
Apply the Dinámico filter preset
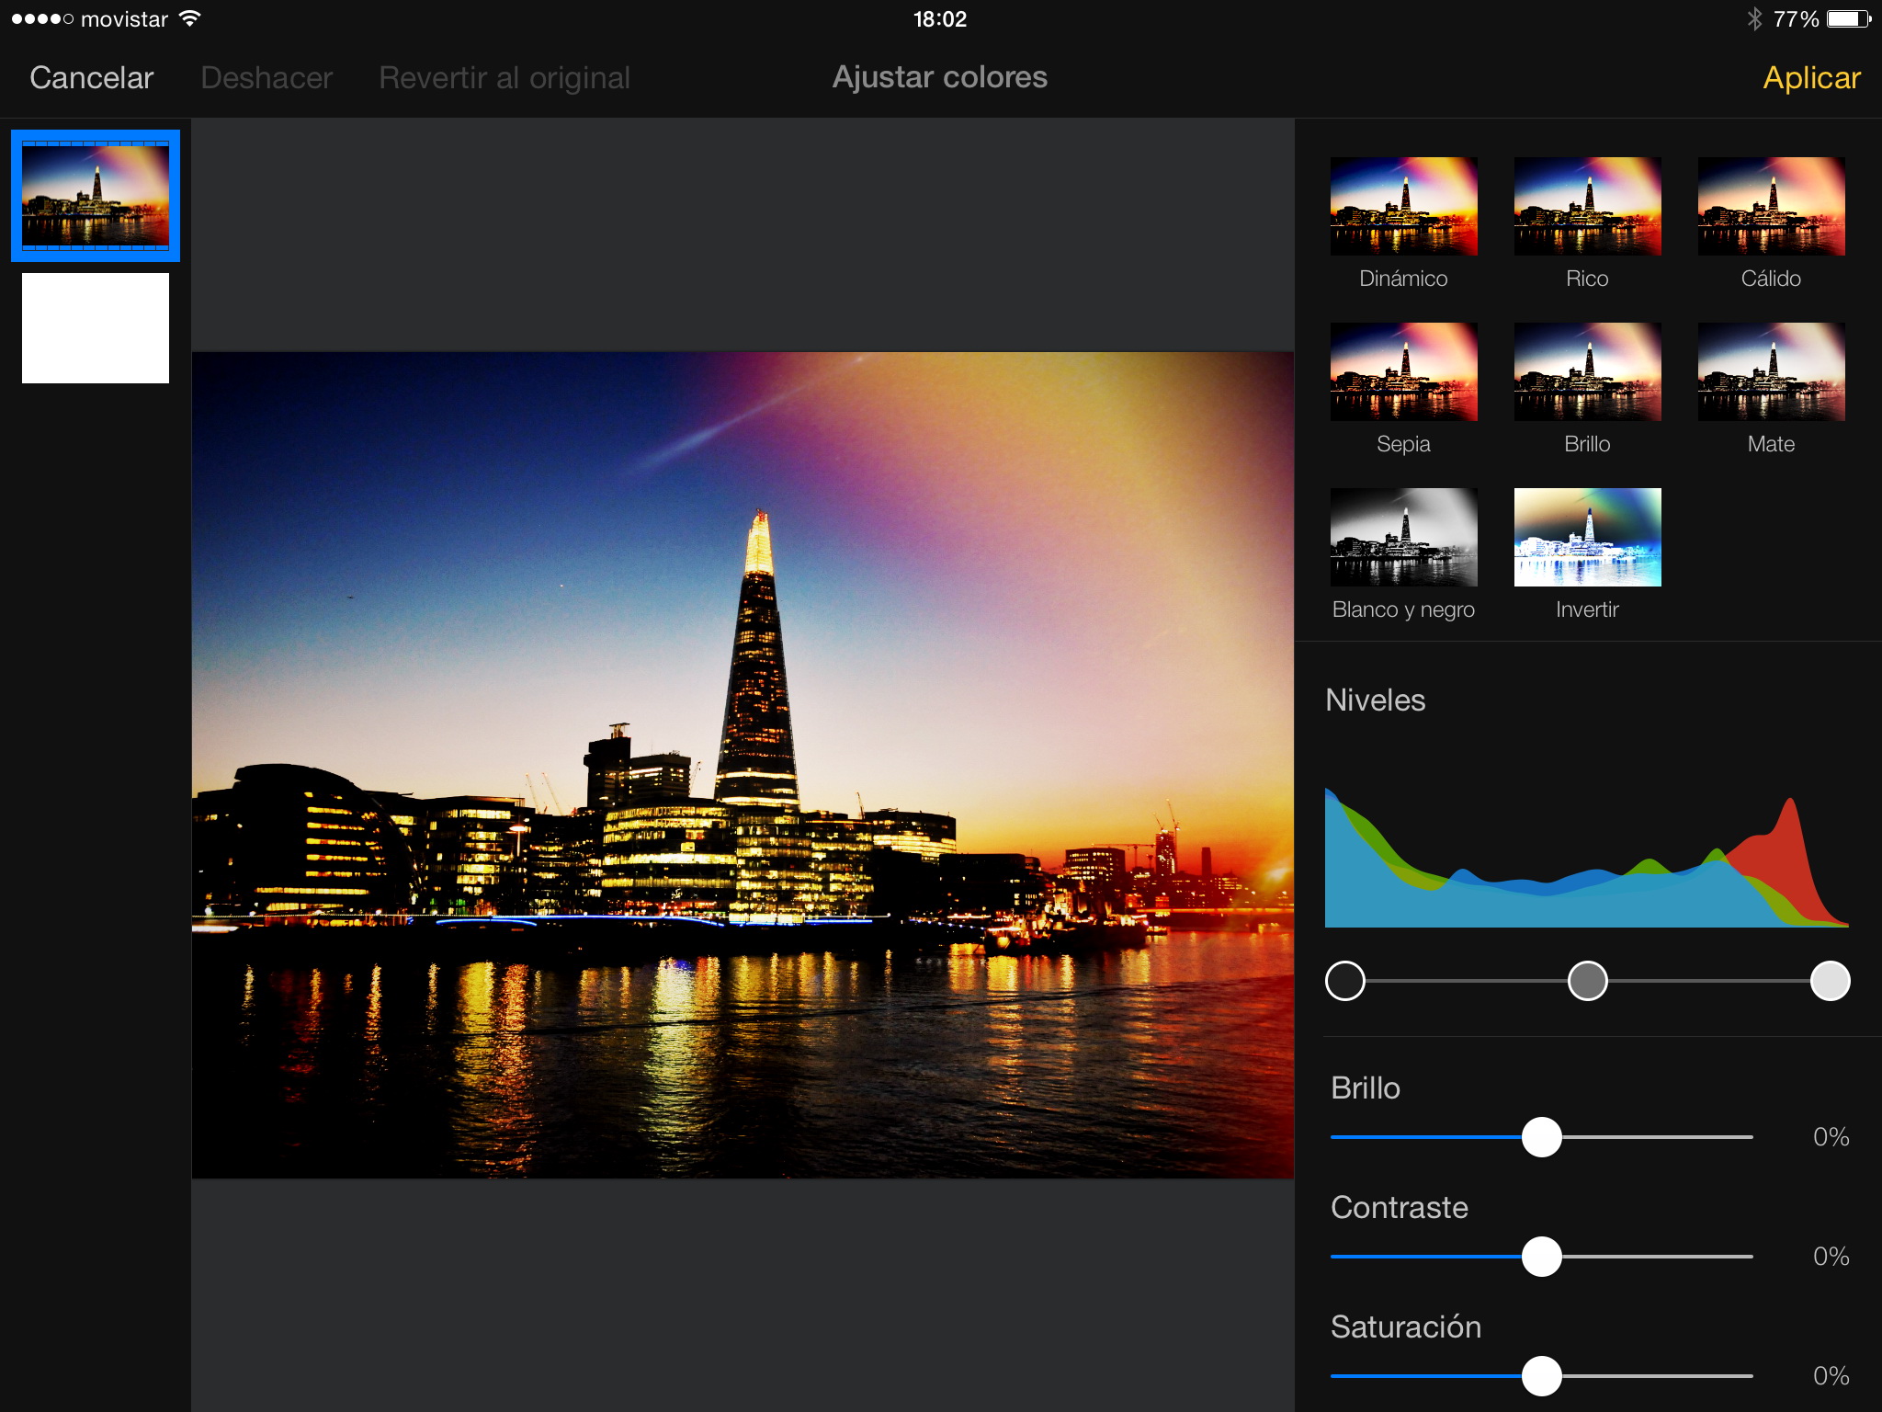1403,207
